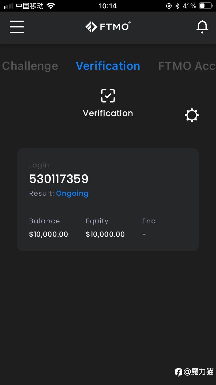The width and height of the screenshot is (216, 385).
Task: Tap the Verification checkmark icon
Action: (x=108, y=96)
